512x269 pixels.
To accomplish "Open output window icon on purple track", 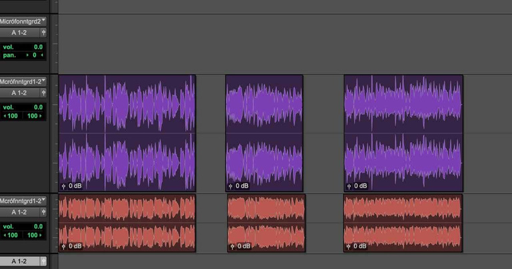I will (x=43, y=93).
